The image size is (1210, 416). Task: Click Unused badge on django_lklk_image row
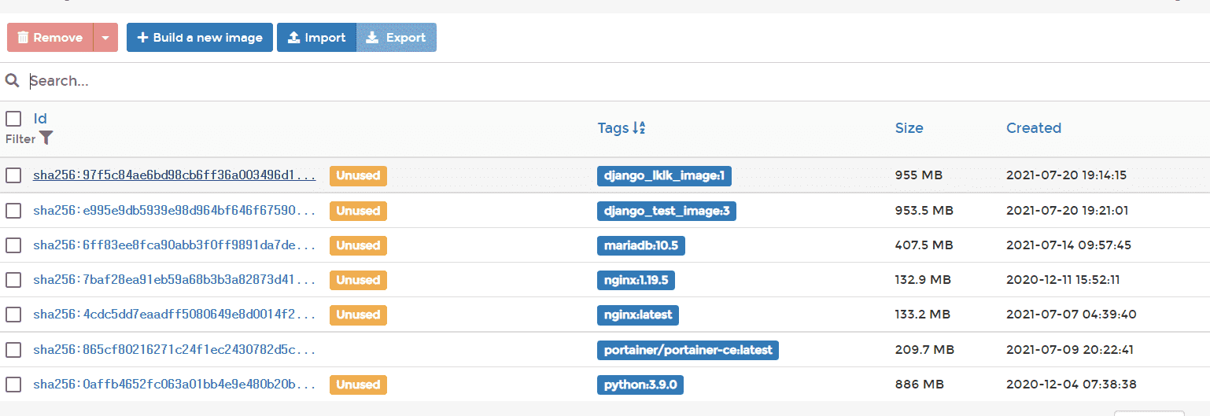coord(358,175)
